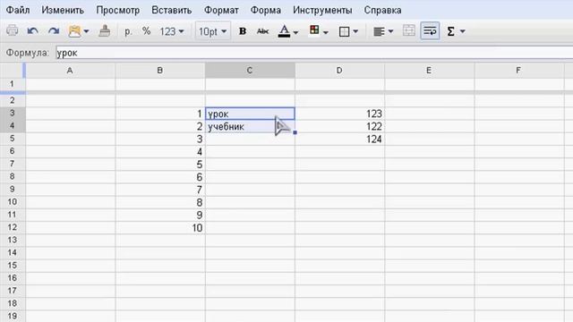Open the clipboard dropdown arrow
The height and width of the screenshot is (322, 573).
pyautogui.click(x=86, y=32)
